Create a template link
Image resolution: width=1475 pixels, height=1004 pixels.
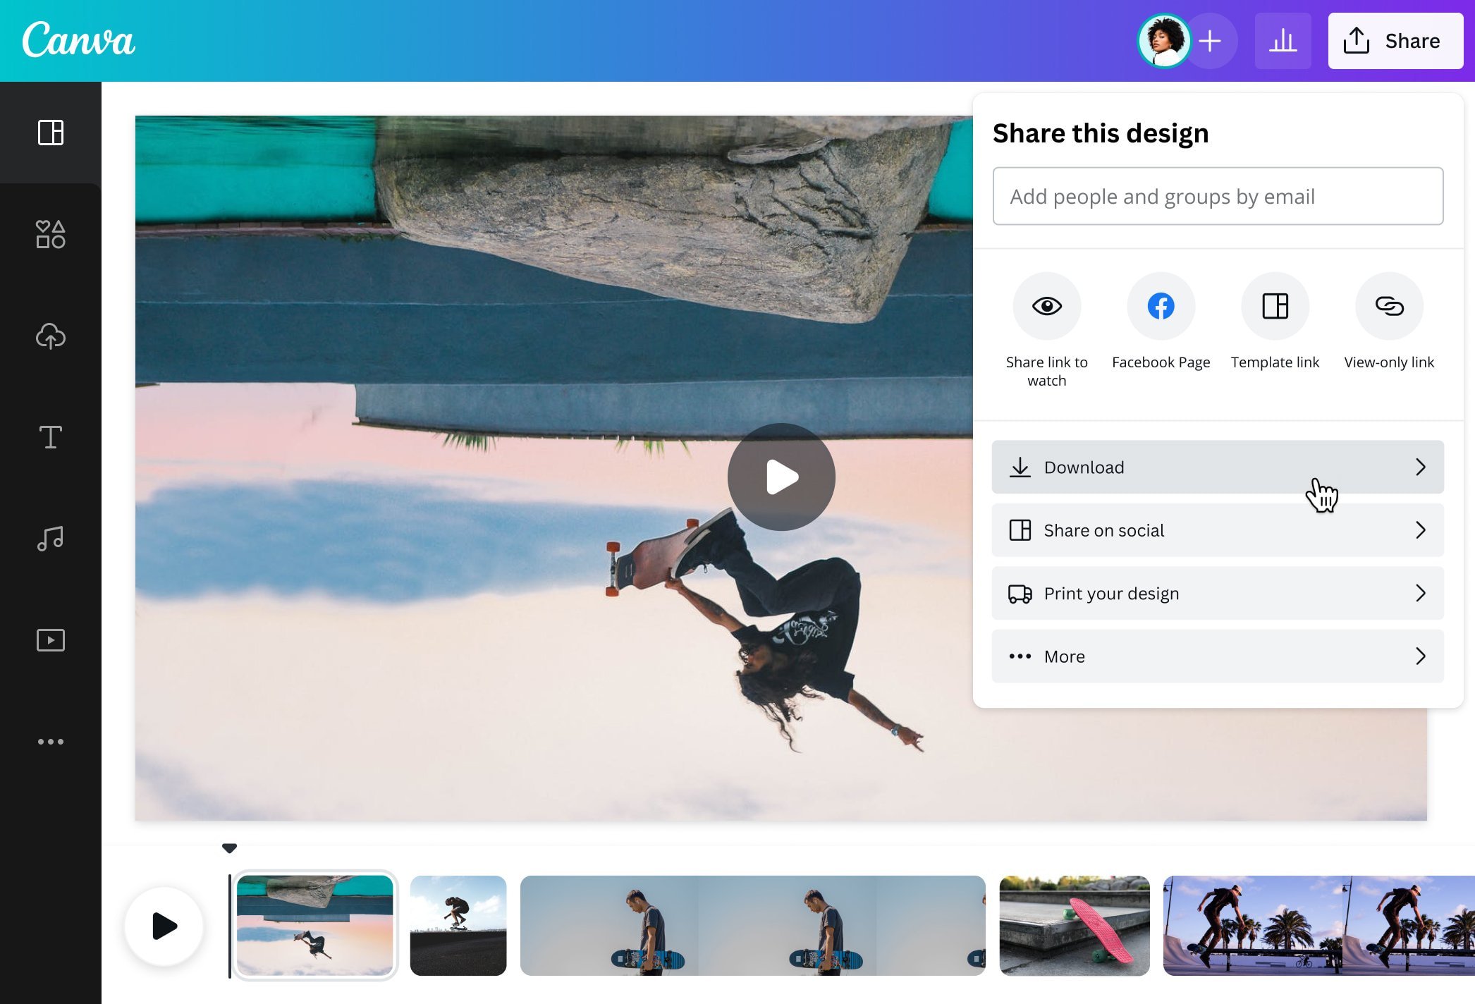1275,306
